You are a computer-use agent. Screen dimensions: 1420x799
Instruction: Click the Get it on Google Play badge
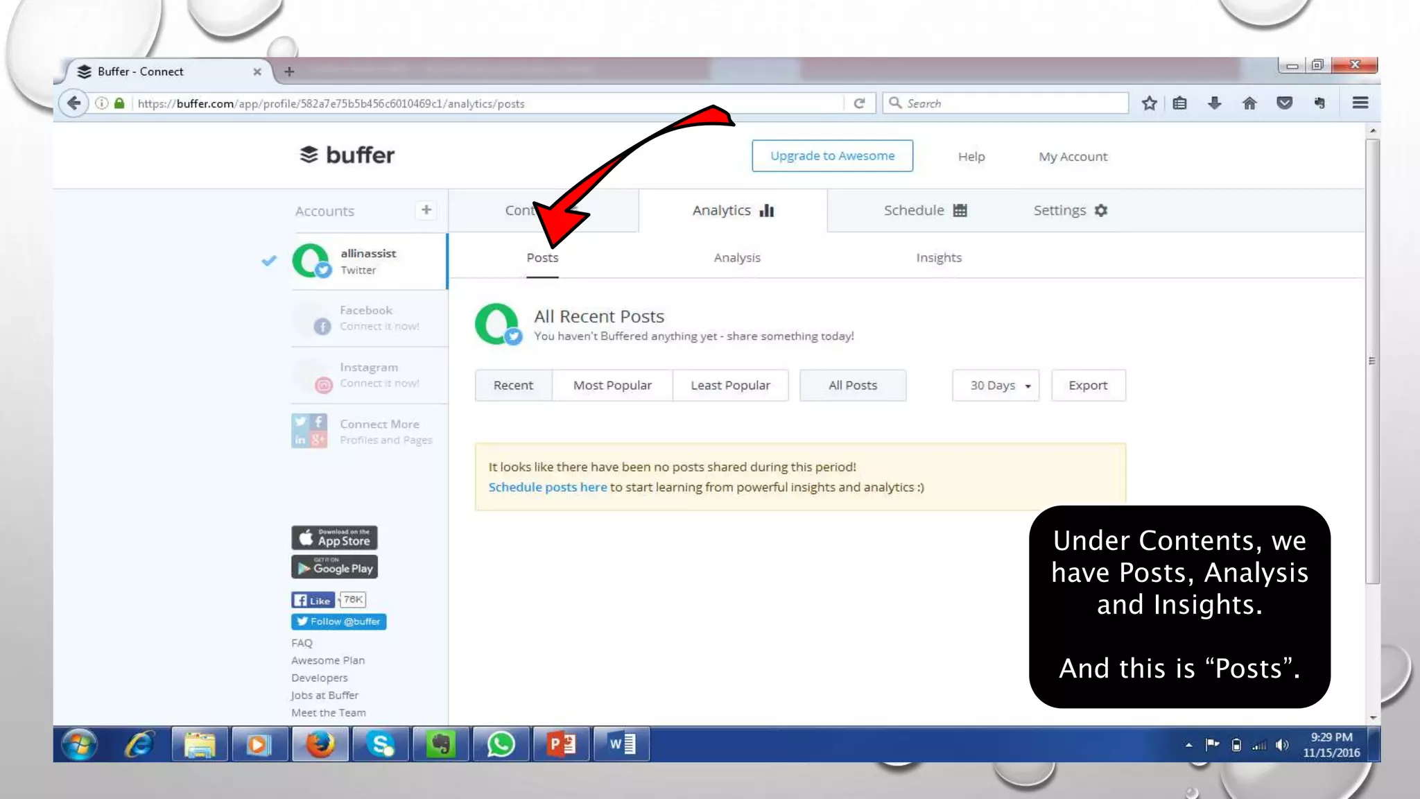pos(334,567)
